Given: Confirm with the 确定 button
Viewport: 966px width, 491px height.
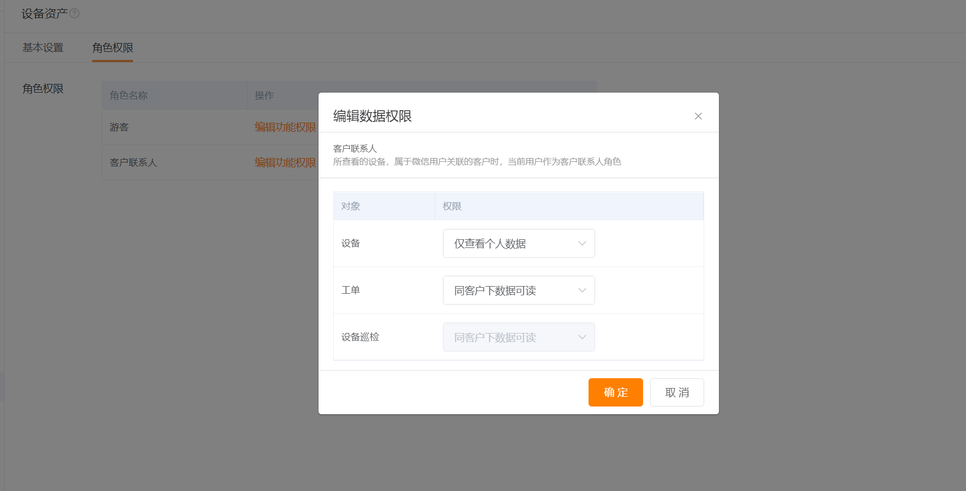Looking at the screenshot, I should click(x=616, y=392).
